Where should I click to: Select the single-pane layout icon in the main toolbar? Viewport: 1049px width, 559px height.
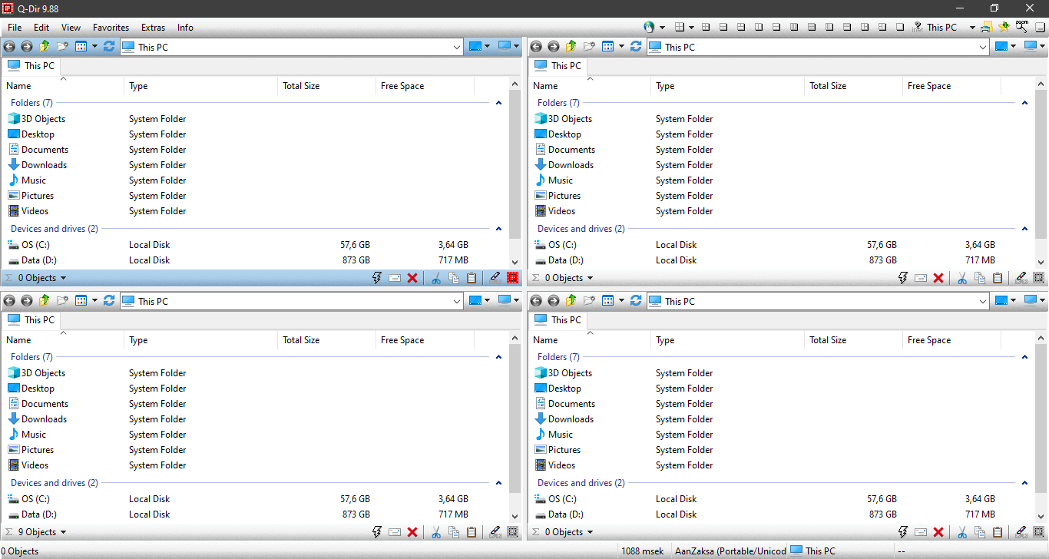coord(900,27)
